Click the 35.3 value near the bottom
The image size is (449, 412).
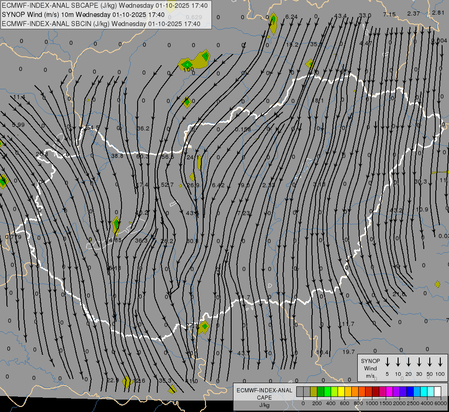[x=165, y=380]
